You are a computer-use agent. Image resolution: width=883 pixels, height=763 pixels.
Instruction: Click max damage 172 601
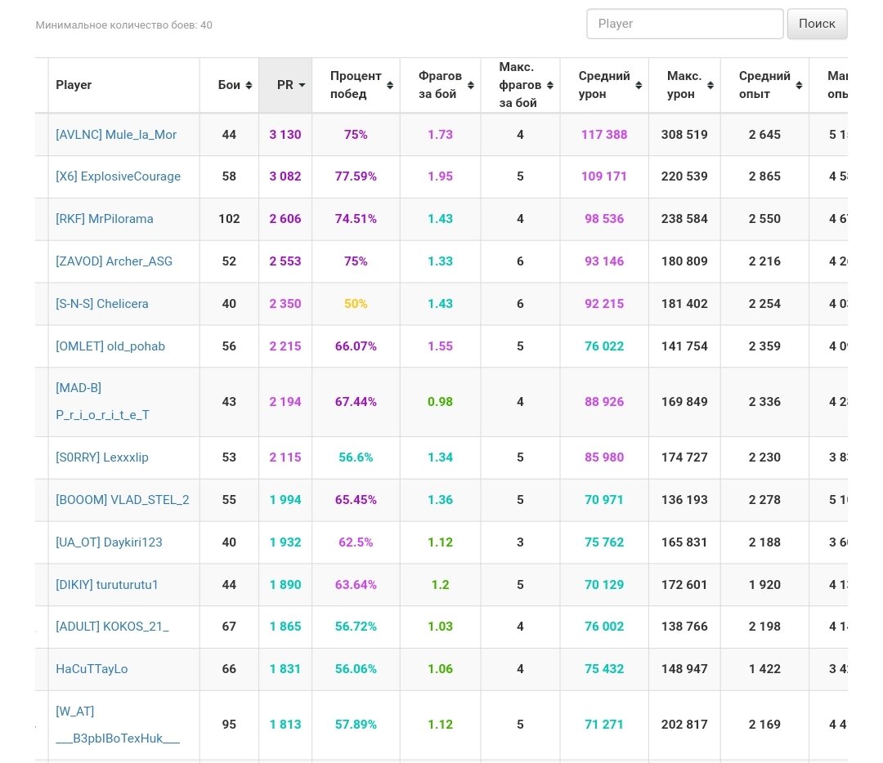pyautogui.click(x=684, y=585)
